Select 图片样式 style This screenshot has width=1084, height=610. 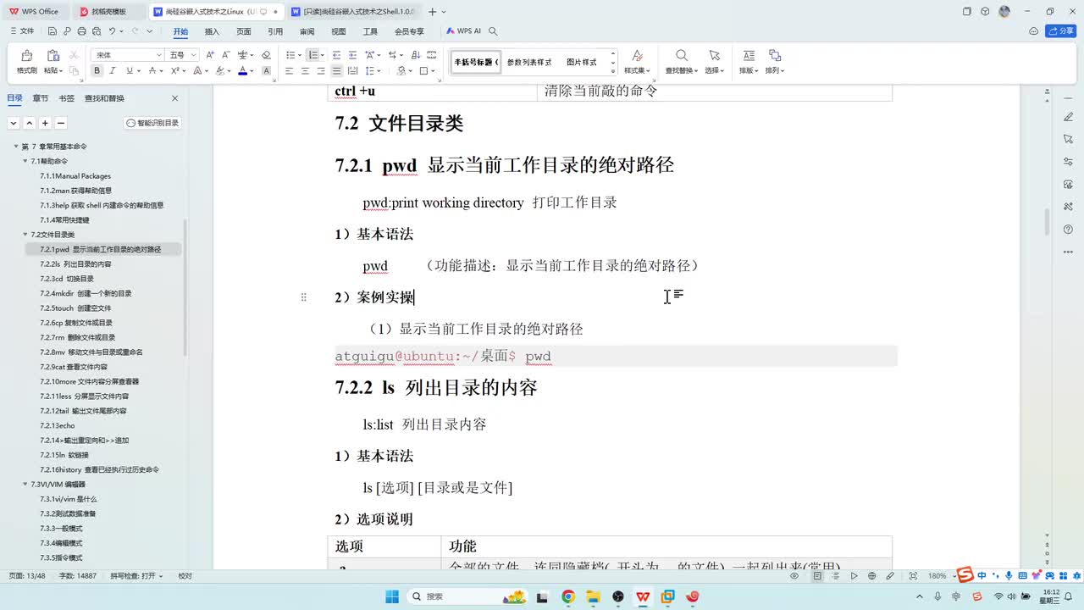(x=582, y=62)
